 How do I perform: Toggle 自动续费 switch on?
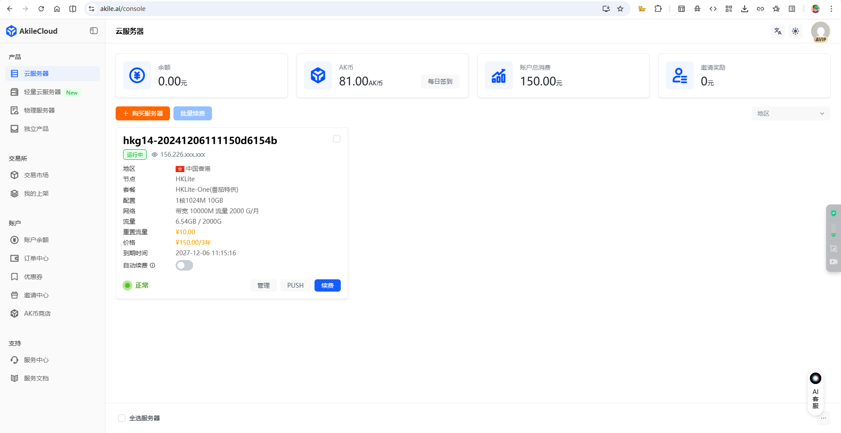click(x=184, y=265)
